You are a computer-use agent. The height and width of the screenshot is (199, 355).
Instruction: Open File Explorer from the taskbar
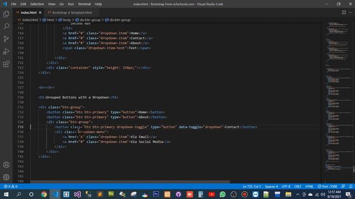click(x=288, y=194)
